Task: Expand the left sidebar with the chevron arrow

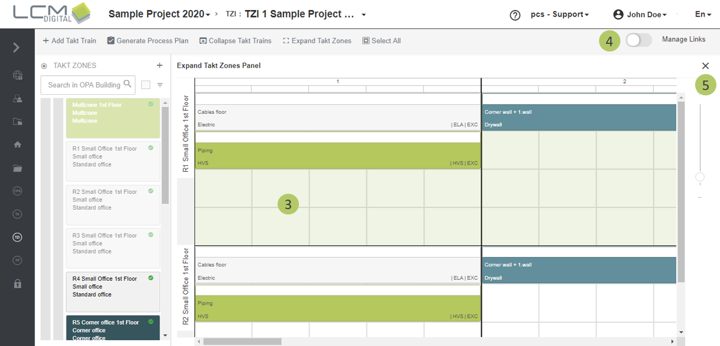Action: 17,47
